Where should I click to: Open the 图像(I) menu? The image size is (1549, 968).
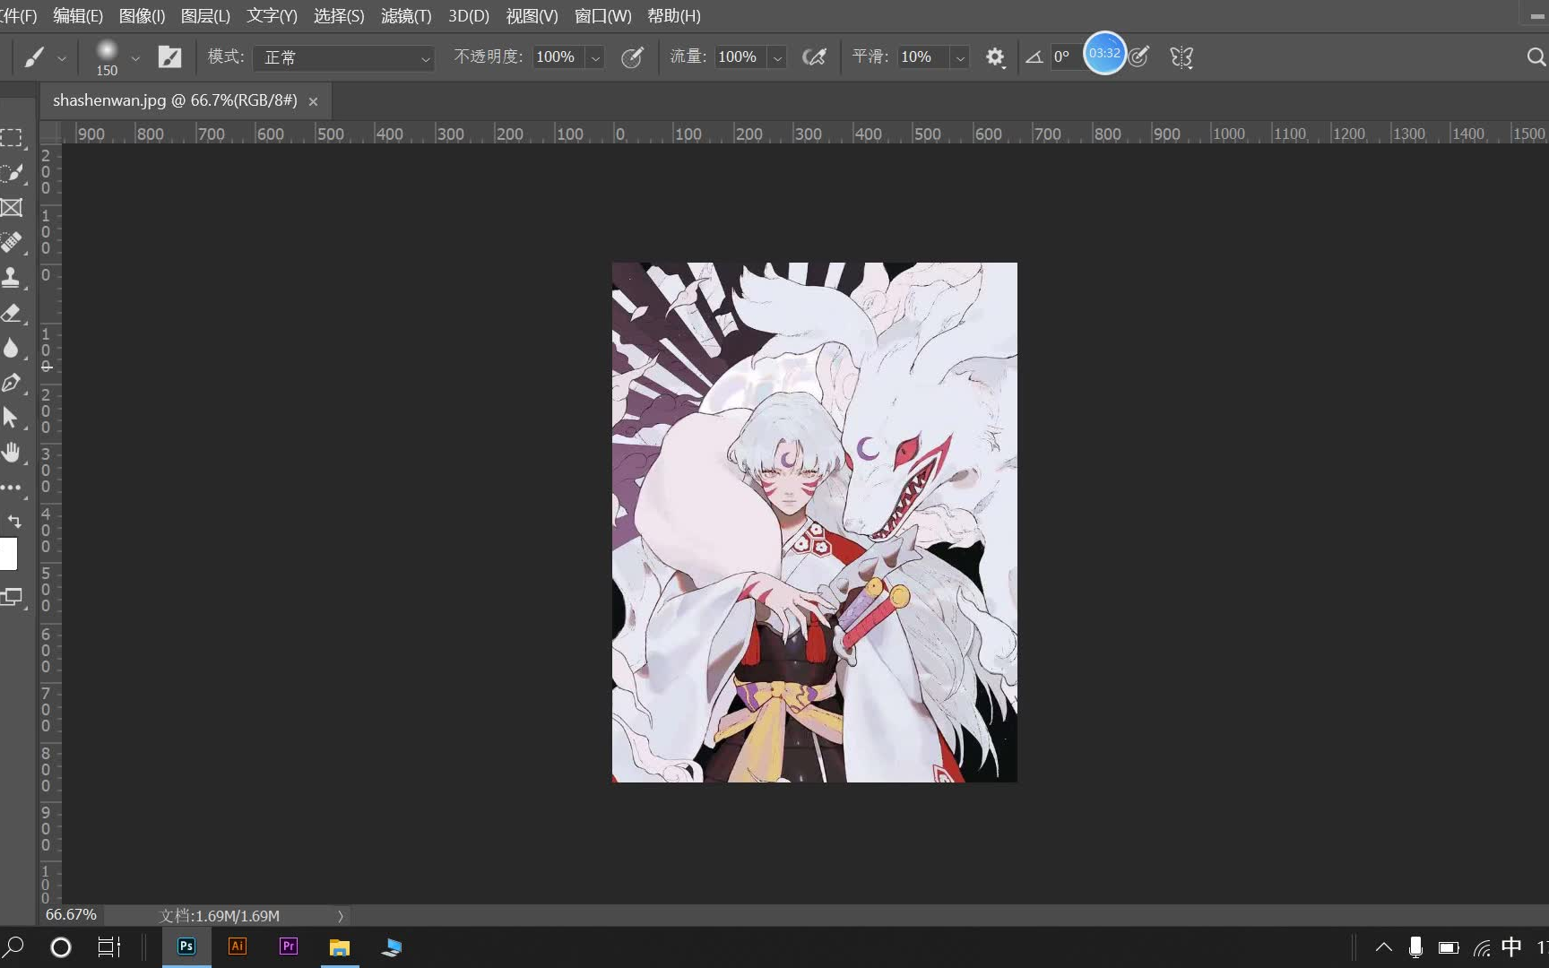142,16
